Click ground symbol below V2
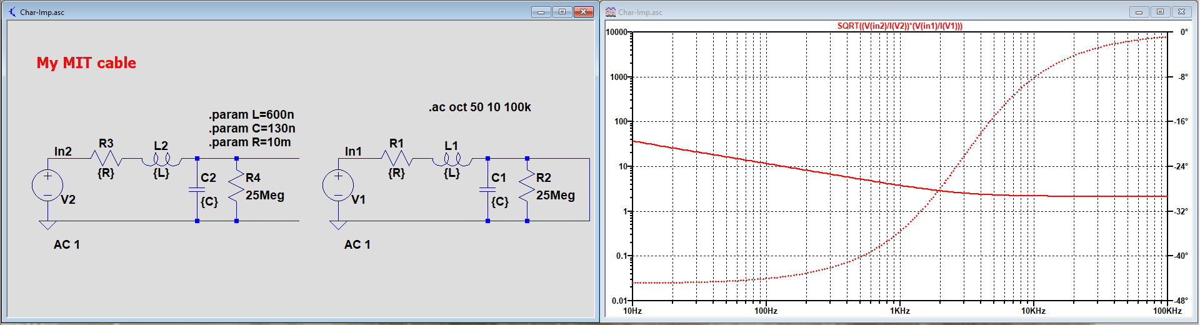 tap(47, 225)
